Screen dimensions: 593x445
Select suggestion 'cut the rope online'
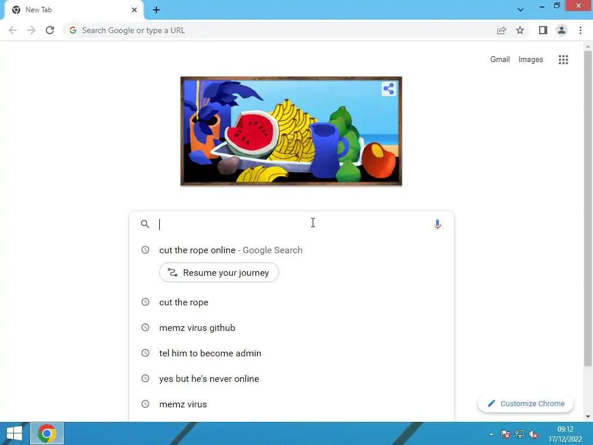coord(291,250)
